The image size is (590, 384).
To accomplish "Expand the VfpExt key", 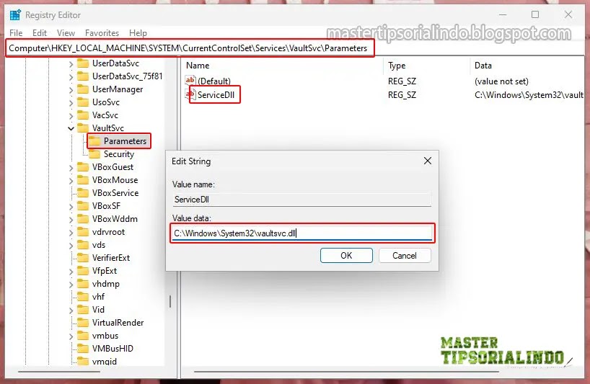I will coord(71,272).
